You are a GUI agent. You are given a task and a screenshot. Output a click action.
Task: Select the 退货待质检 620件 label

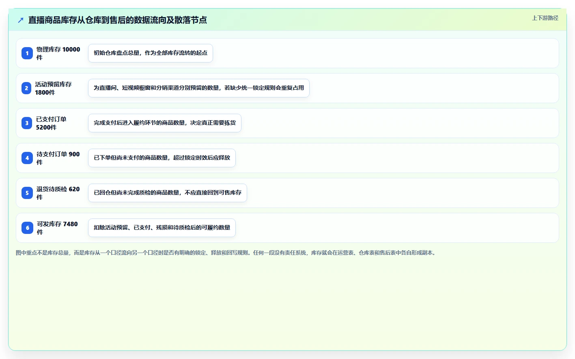point(58,193)
